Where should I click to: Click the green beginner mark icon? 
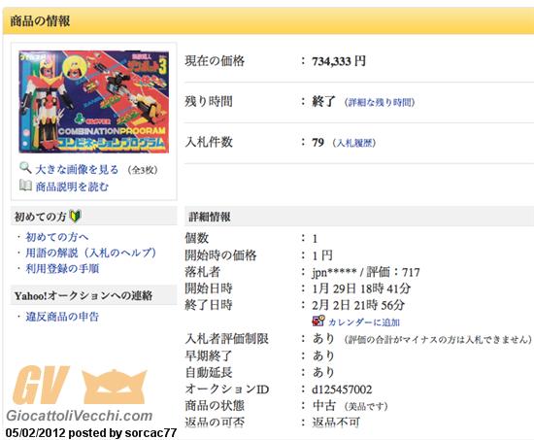[x=75, y=217]
